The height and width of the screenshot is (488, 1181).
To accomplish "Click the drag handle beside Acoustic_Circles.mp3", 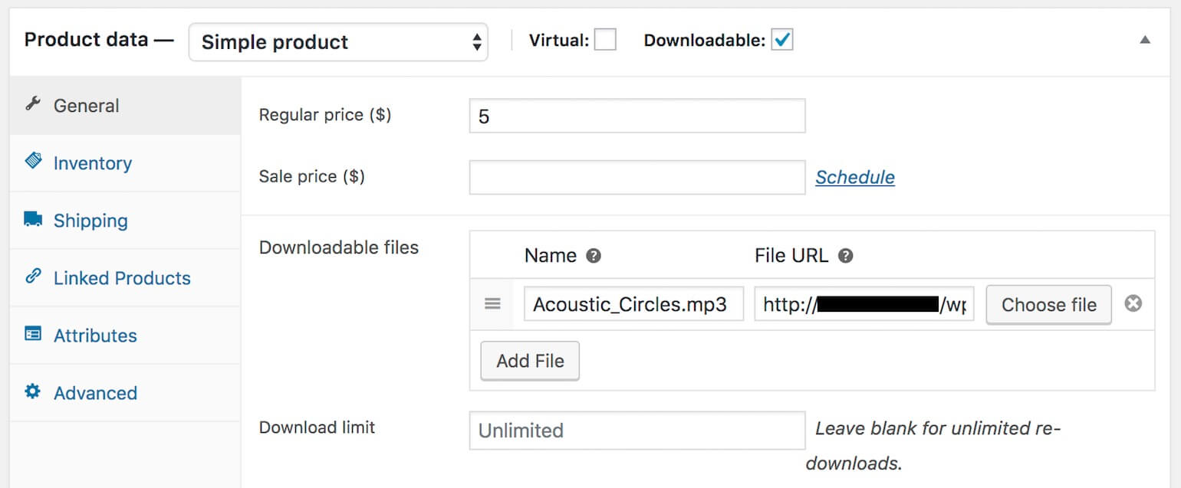I will [x=492, y=304].
